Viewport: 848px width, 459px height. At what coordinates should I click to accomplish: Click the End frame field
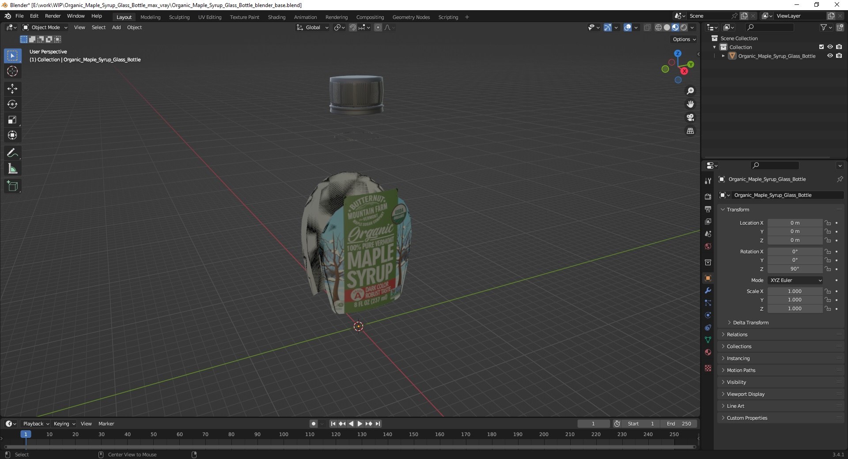pyautogui.click(x=679, y=424)
